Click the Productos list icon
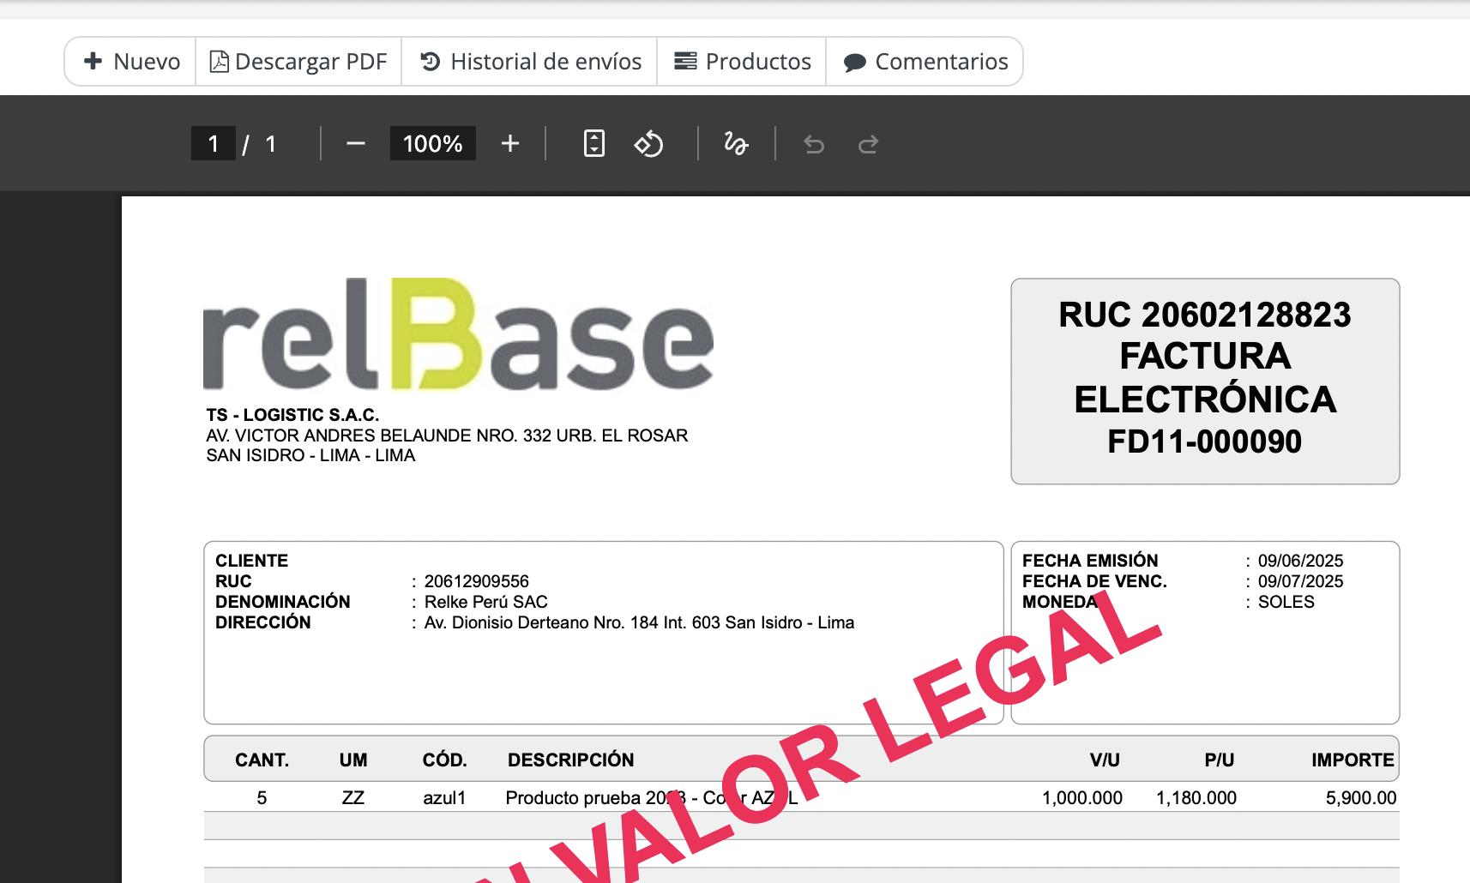Screen dimensions: 1470x883 [685, 62]
